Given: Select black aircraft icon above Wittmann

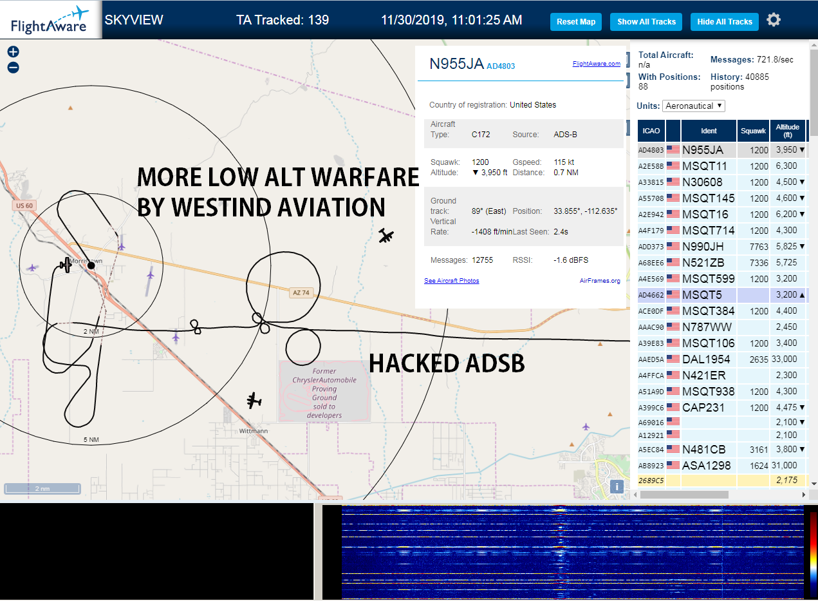Looking at the screenshot, I should pyautogui.click(x=254, y=401).
